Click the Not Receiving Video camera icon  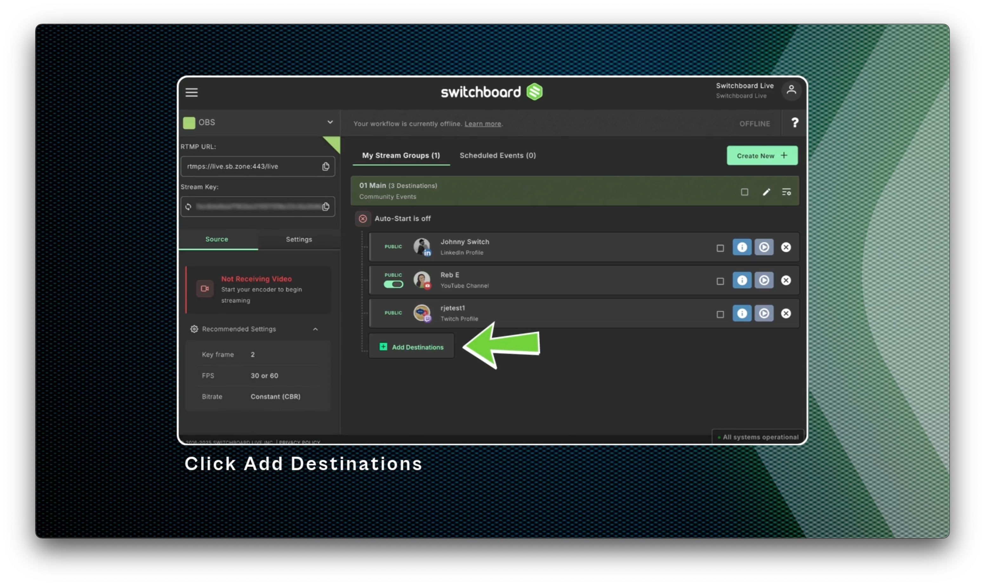click(x=205, y=289)
